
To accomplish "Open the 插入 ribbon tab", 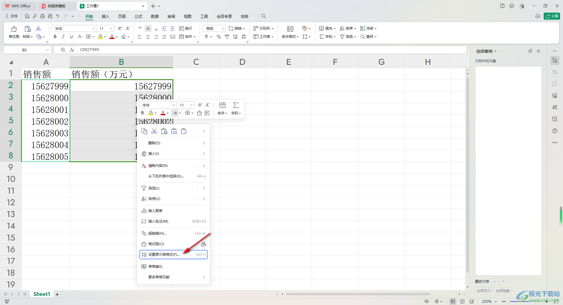I will point(105,16).
